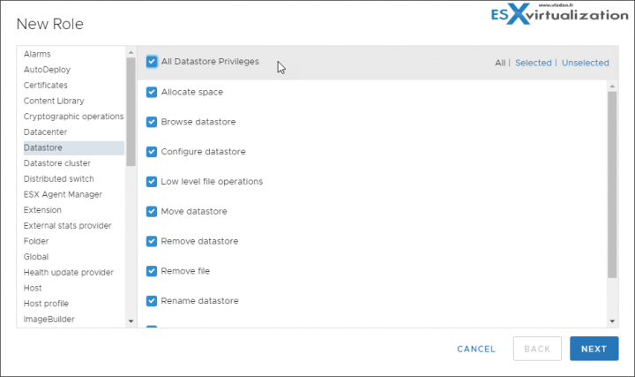
Task: Select the Datastore cluster category
Action: click(57, 163)
